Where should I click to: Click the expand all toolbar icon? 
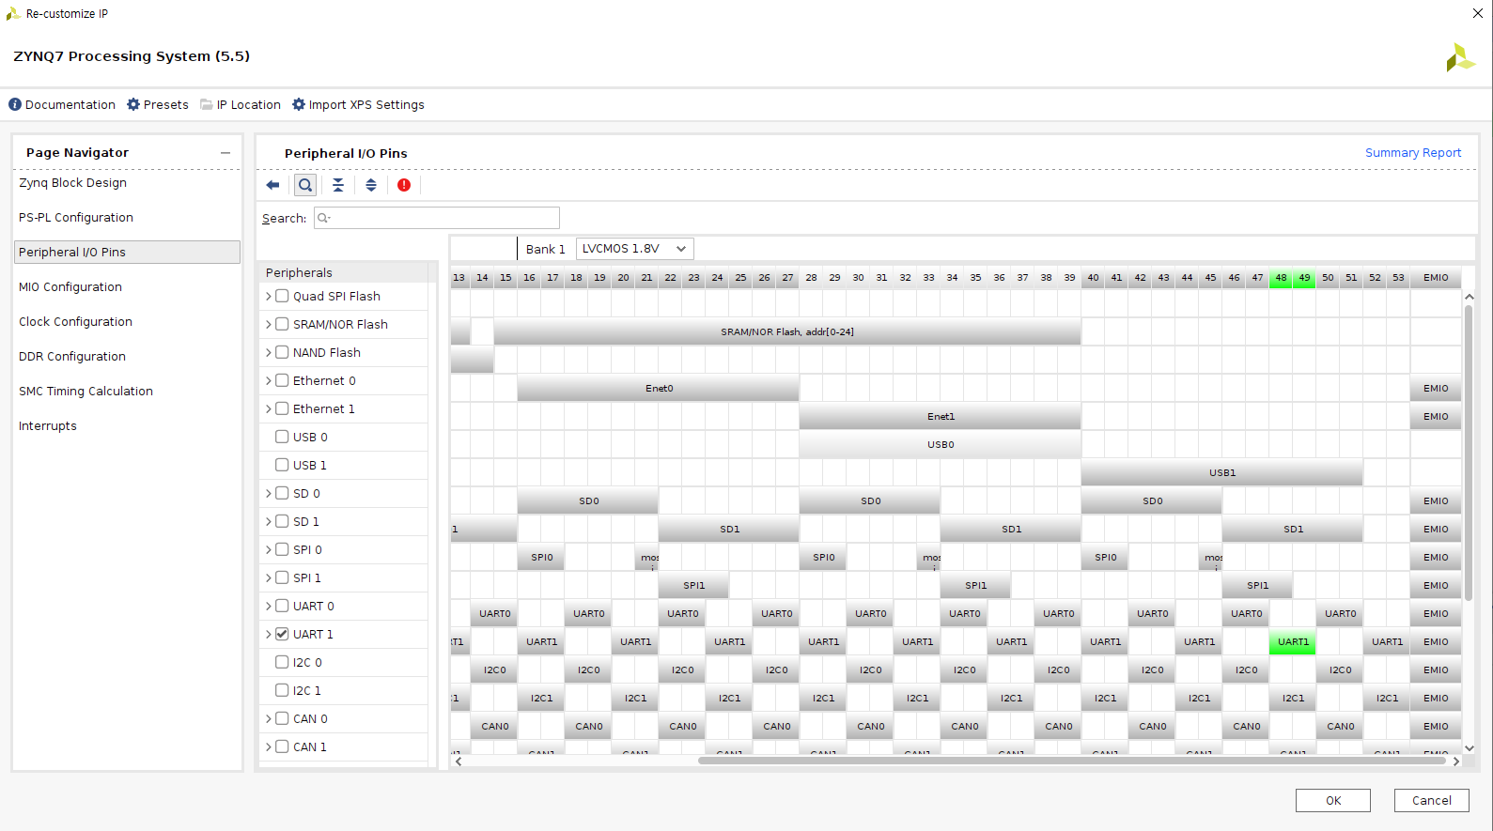click(x=371, y=185)
